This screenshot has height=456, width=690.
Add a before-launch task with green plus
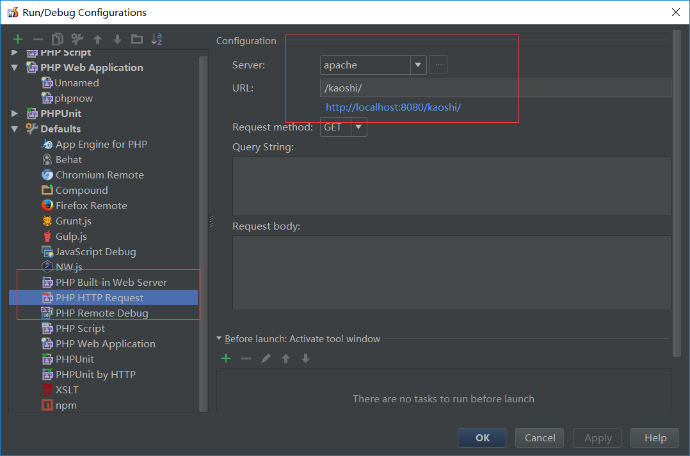click(226, 358)
